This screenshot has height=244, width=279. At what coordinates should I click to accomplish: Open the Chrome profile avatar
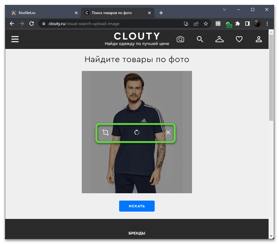pos(257,24)
